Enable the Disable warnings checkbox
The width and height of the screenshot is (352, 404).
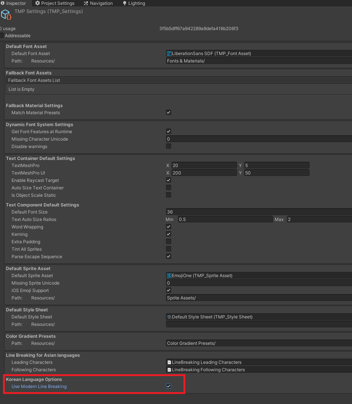(x=169, y=146)
